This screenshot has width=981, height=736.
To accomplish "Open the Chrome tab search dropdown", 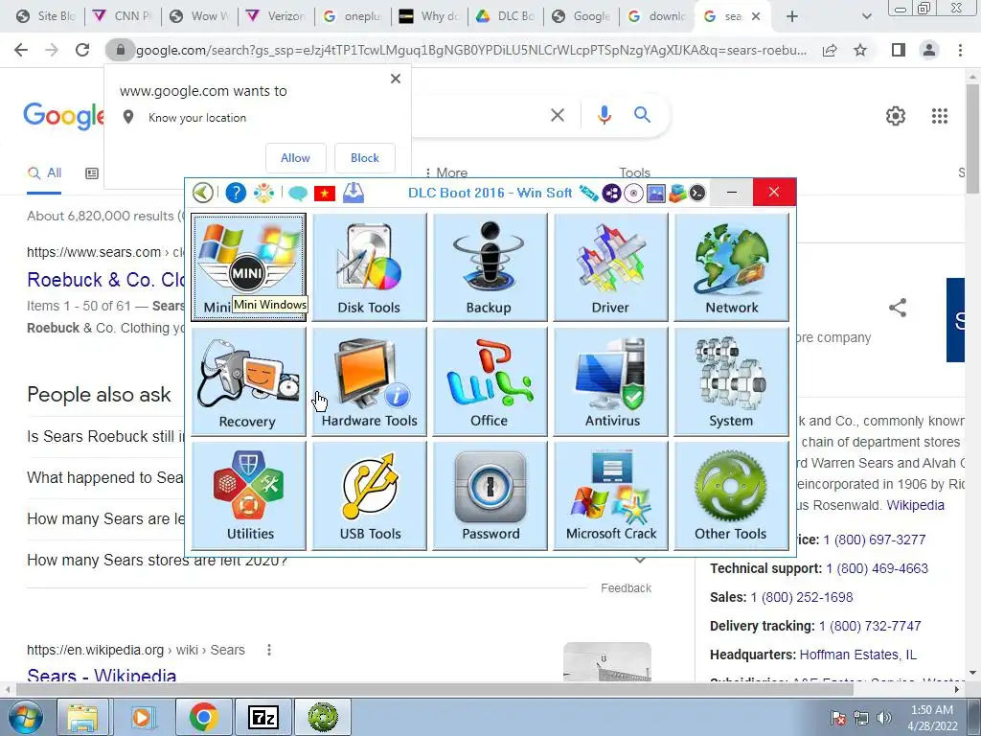I will tap(866, 16).
